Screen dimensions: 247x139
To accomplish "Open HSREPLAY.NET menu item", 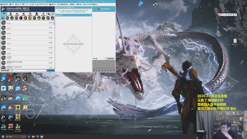I will pos(43,4).
